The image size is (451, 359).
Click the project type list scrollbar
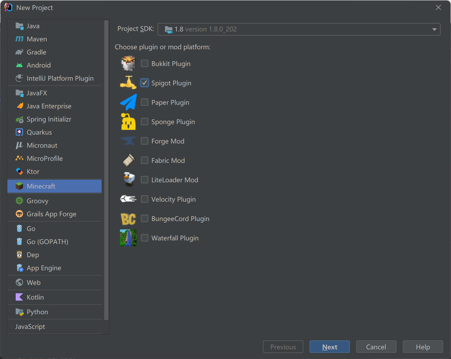[x=106, y=170]
